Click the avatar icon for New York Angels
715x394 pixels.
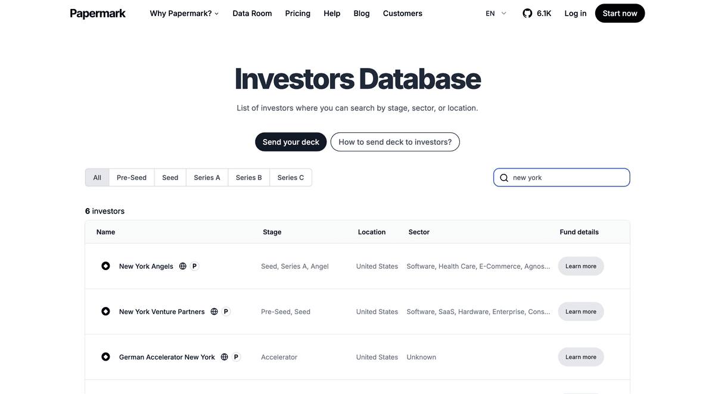pyautogui.click(x=105, y=266)
